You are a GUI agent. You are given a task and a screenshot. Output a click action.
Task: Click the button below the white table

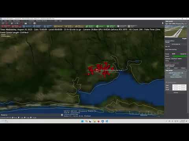[x=176, y=92]
